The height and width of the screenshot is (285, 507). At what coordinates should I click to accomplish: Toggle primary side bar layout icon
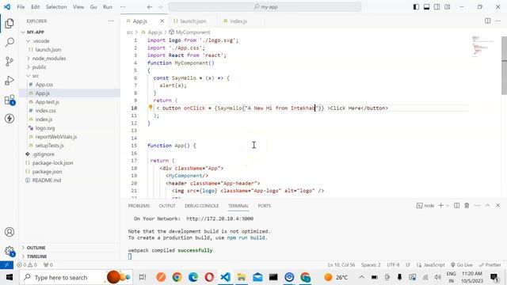[416, 7]
